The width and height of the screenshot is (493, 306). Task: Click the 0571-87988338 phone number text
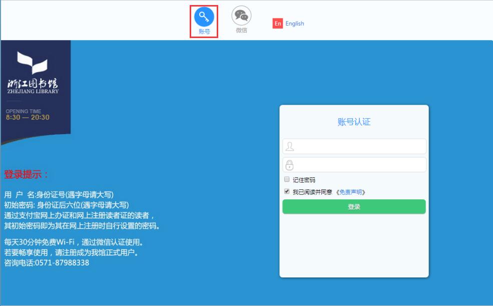(x=62, y=262)
